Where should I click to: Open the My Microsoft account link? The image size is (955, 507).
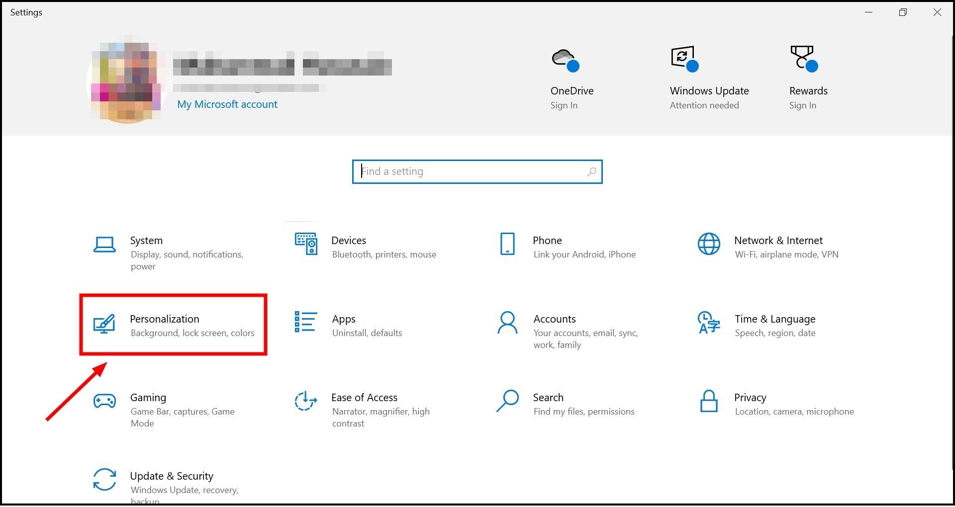(x=227, y=104)
